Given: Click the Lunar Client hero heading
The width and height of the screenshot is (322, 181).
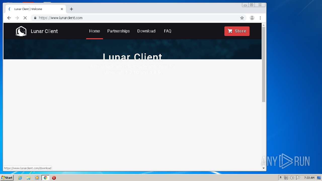Looking at the screenshot, I should tap(132, 57).
